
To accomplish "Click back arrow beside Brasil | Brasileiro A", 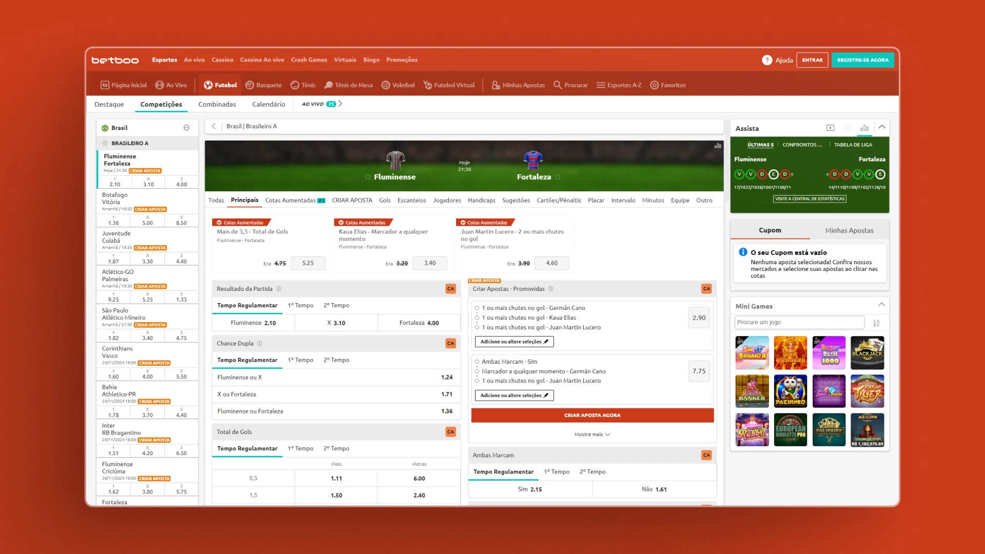I will click(x=214, y=126).
